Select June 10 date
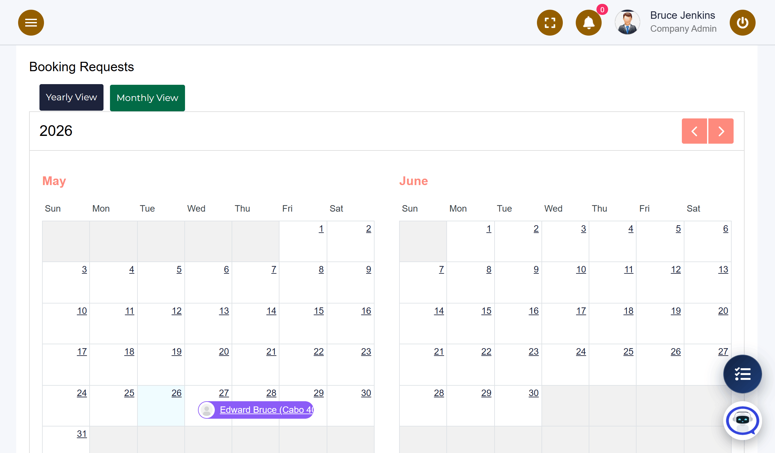Image resolution: width=775 pixels, height=453 pixels. (x=581, y=270)
